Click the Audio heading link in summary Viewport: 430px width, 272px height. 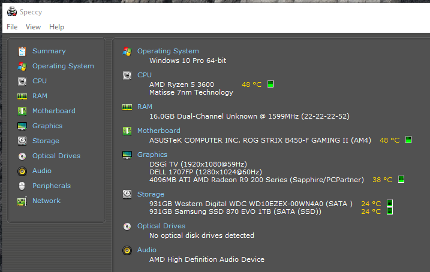point(147,250)
